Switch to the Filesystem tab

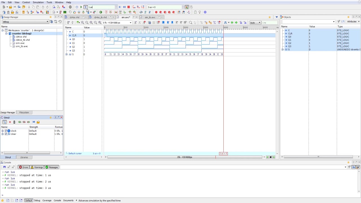[24, 112]
